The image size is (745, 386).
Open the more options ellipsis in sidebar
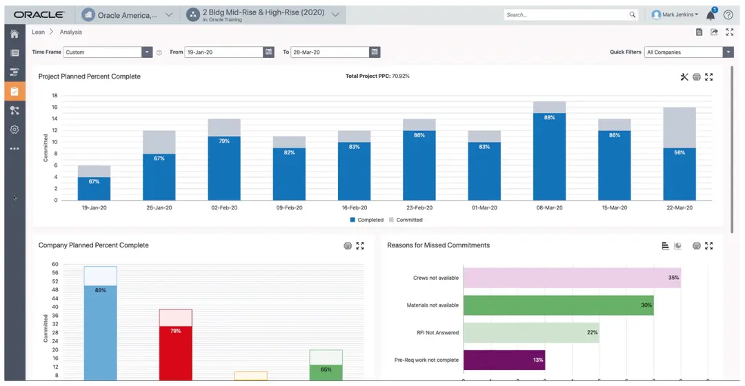click(x=14, y=149)
